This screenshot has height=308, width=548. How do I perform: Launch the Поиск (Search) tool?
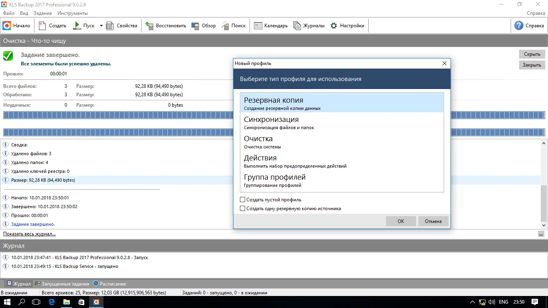pos(234,25)
